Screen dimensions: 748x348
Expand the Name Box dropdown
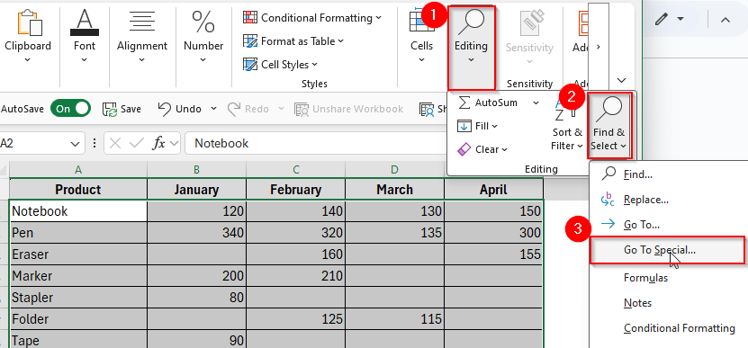coord(75,144)
